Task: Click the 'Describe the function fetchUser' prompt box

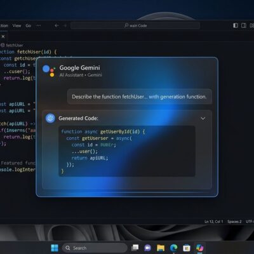Action: 140,97
